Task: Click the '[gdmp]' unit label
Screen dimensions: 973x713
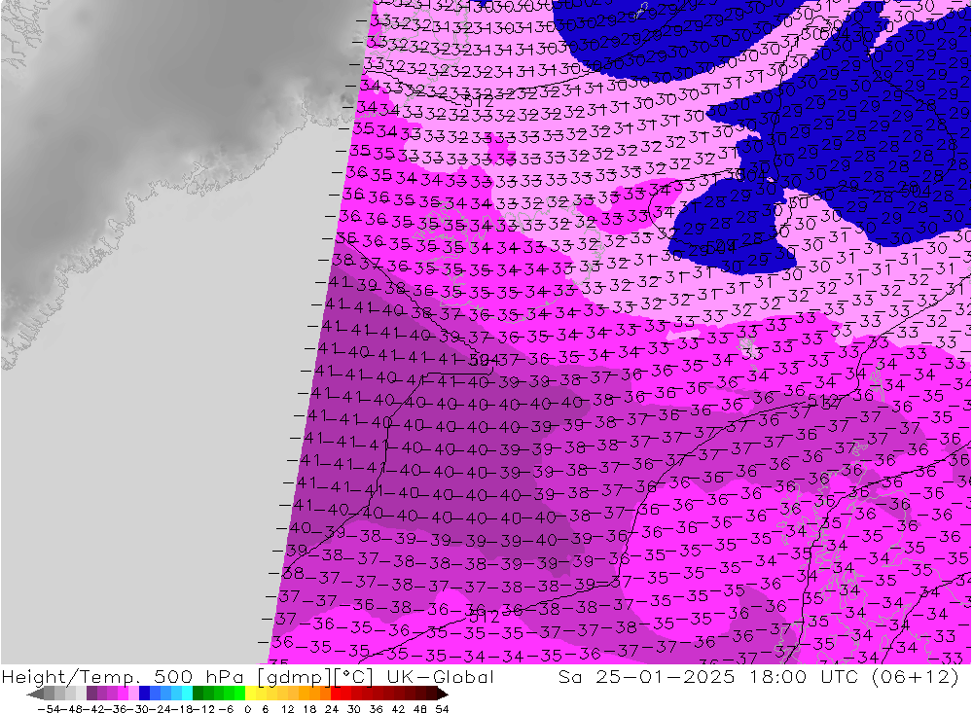Action: [296, 676]
